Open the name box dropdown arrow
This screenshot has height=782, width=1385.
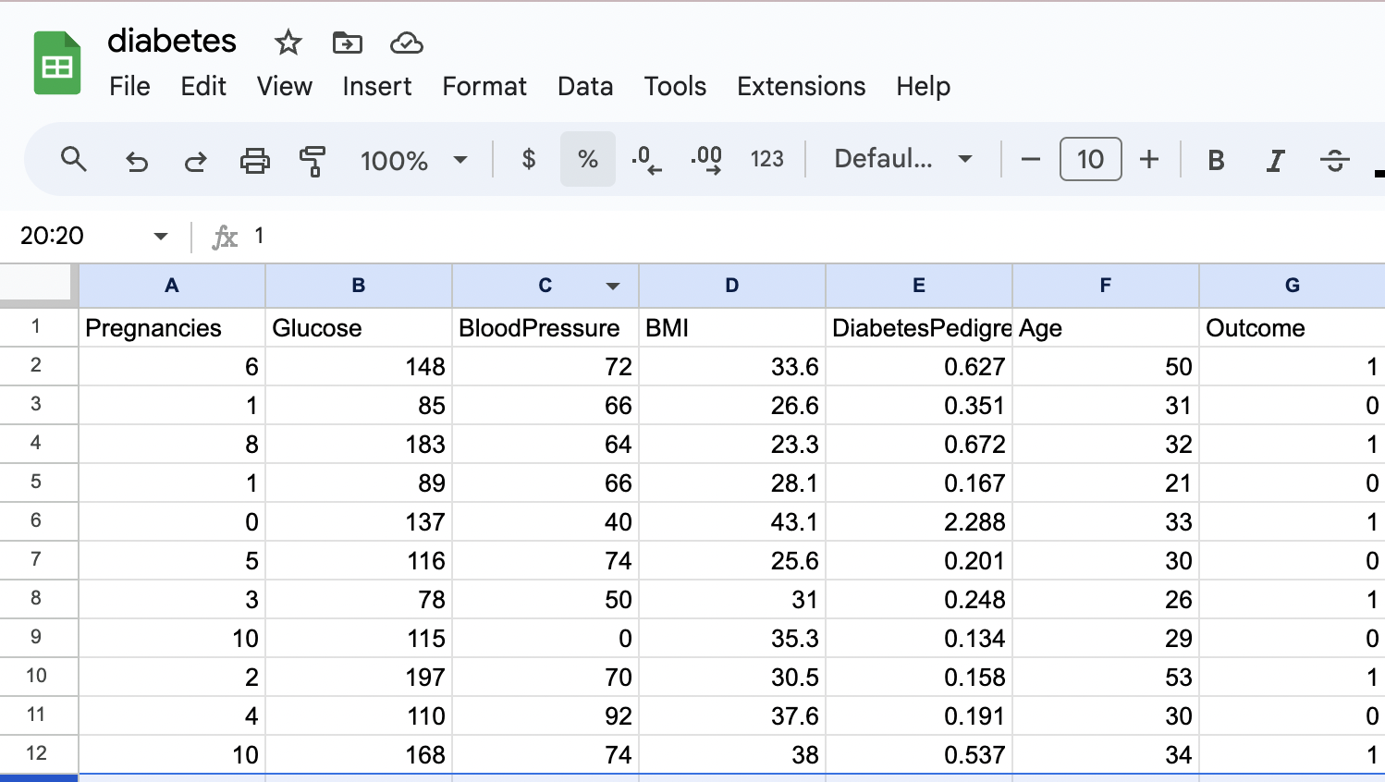tap(159, 236)
